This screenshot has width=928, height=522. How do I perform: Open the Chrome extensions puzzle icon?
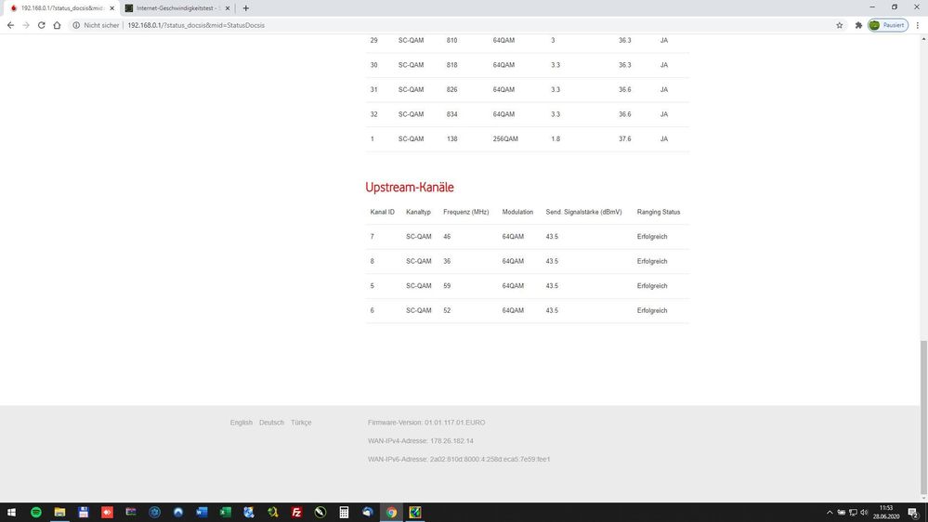pyautogui.click(x=858, y=25)
